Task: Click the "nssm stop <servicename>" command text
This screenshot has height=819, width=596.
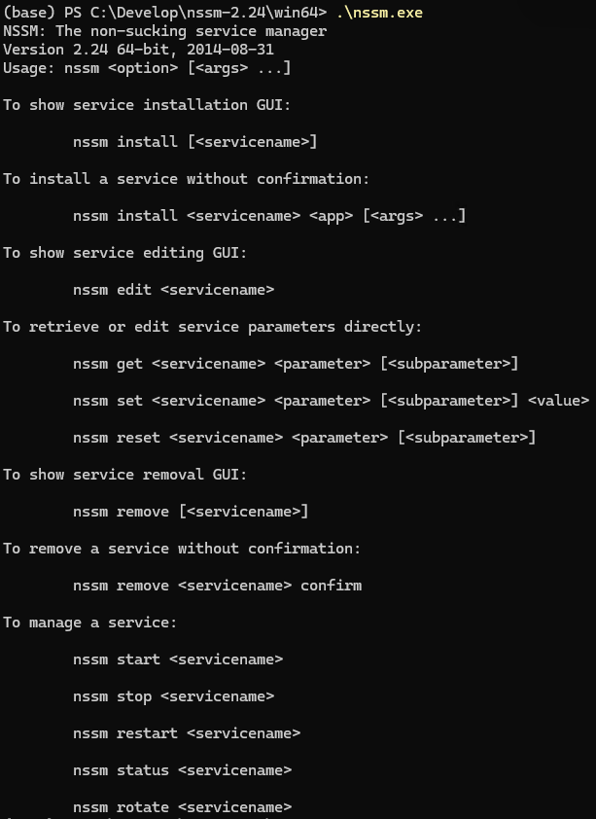Action: tap(173, 696)
